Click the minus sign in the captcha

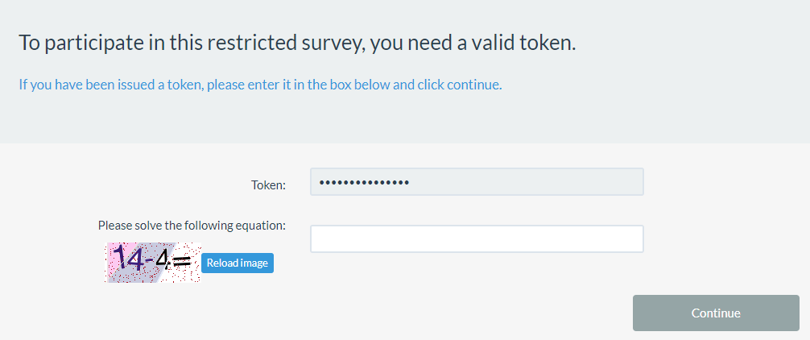(x=149, y=259)
